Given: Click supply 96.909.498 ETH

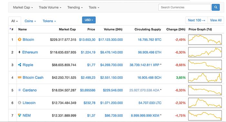Looking at the screenshot, I should [149, 52].
